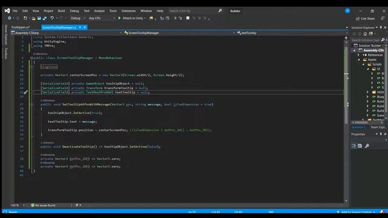
Task: Open the Assembly-CSharp project dropdown
Action: click(x=66, y=33)
